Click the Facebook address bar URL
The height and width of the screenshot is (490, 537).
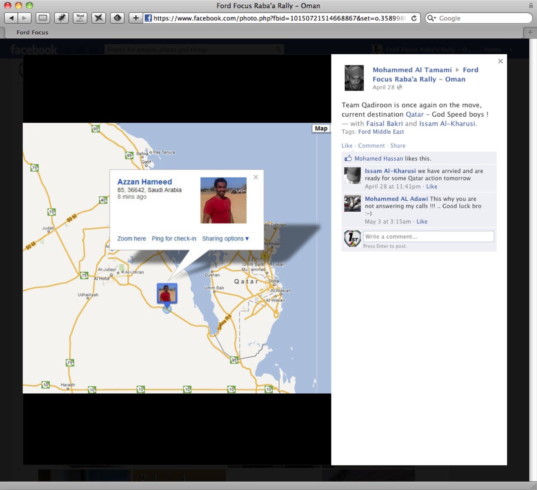click(279, 18)
